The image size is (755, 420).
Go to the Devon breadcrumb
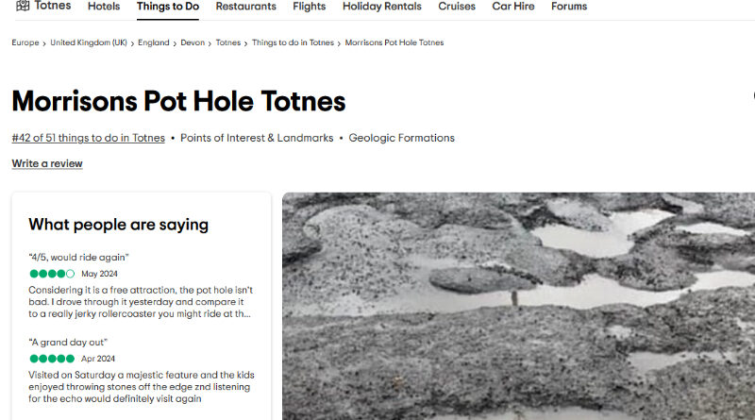pos(193,42)
